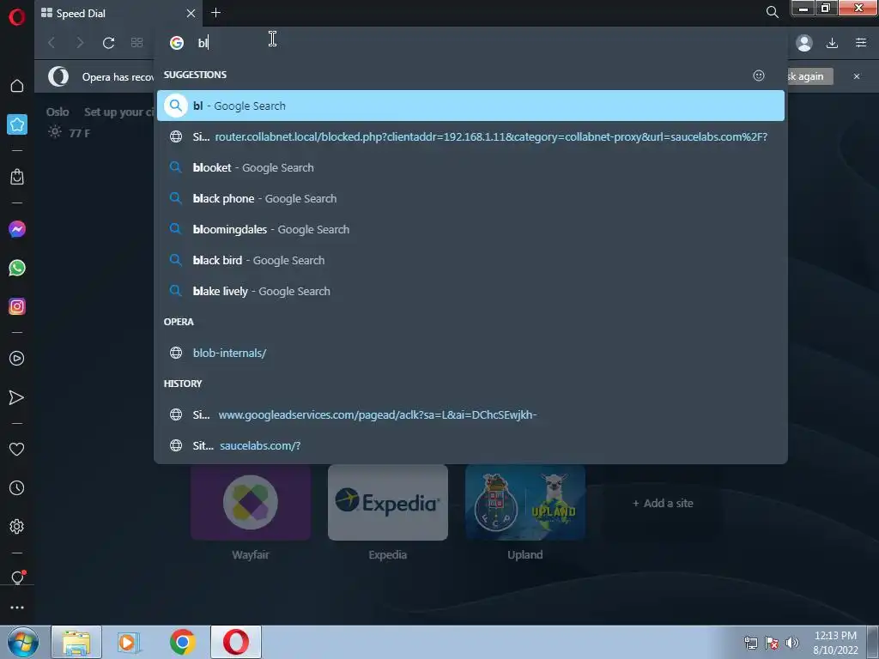The width and height of the screenshot is (879, 659).
Task: Click the Opera taskbar button
Action: click(x=236, y=642)
